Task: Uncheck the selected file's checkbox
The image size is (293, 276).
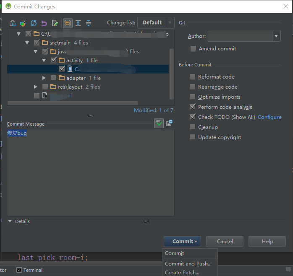Action: (x=62, y=69)
